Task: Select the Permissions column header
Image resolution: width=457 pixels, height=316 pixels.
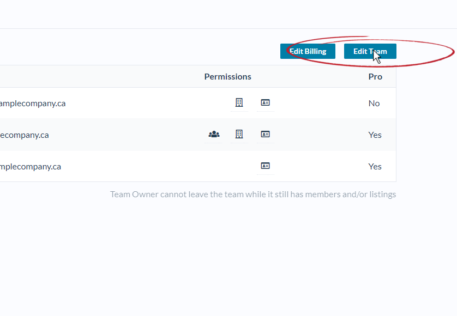Action: click(227, 77)
